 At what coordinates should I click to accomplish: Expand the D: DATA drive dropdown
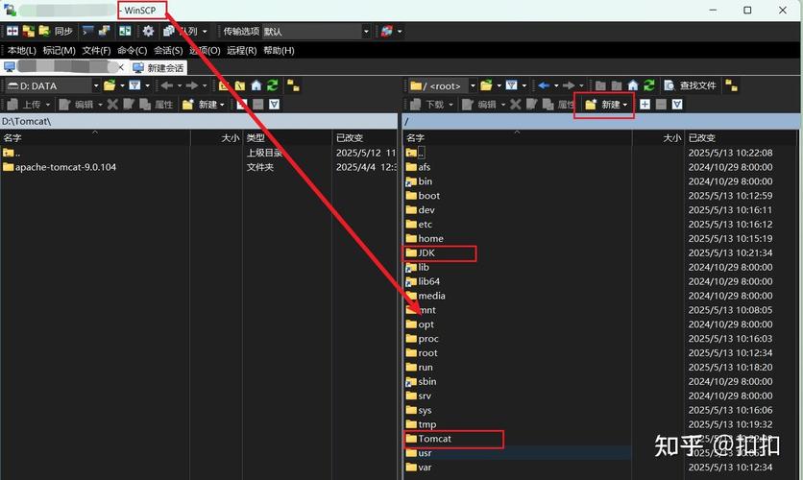click(x=93, y=85)
